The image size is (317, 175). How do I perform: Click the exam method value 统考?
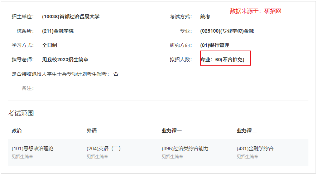click(x=205, y=16)
